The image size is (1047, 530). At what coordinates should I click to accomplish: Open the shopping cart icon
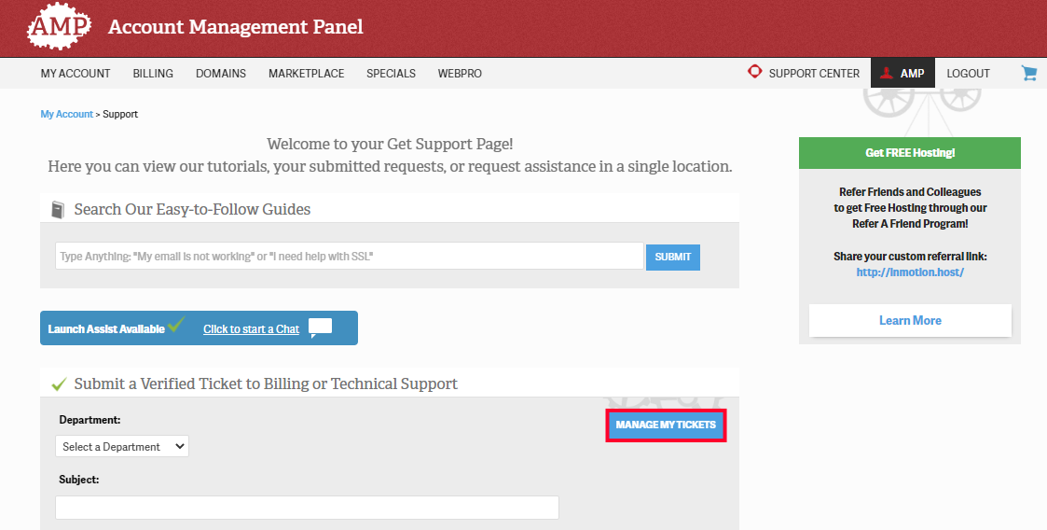(1029, 73)
